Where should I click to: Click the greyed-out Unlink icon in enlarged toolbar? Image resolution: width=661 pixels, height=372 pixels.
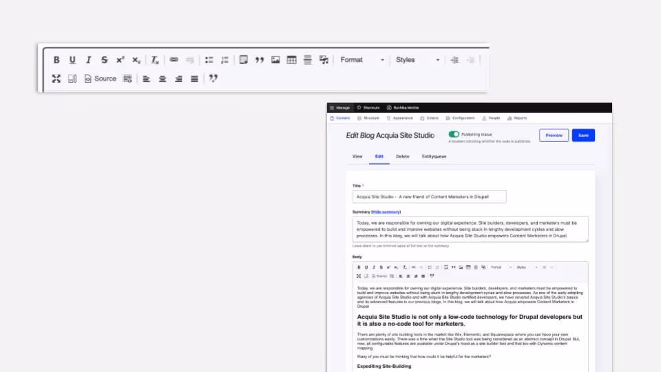coord(190,60)
